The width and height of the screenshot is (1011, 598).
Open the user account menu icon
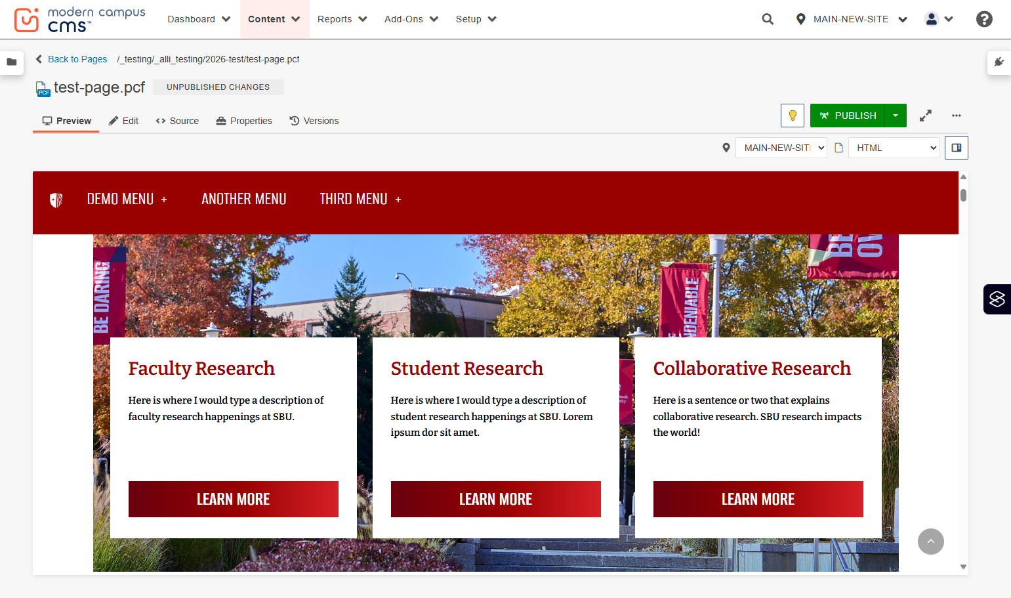pos(938,19)
